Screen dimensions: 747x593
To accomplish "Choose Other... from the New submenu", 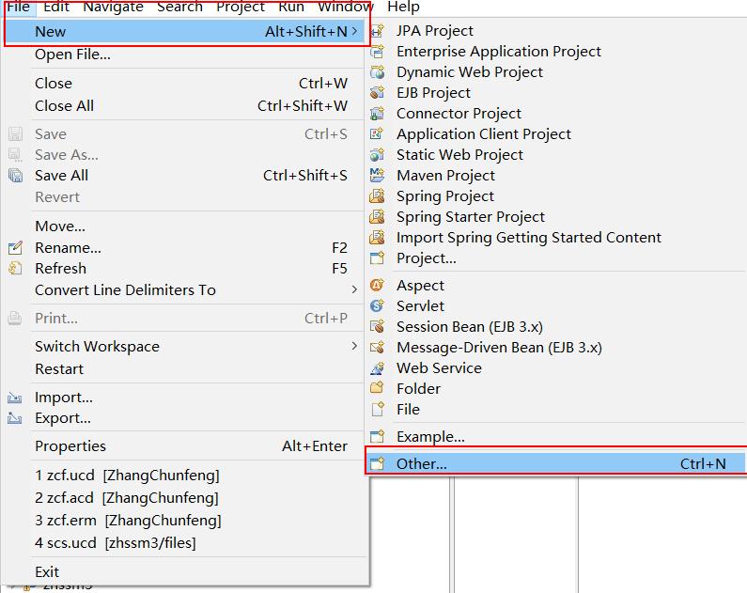I will [x=422, y=463].
